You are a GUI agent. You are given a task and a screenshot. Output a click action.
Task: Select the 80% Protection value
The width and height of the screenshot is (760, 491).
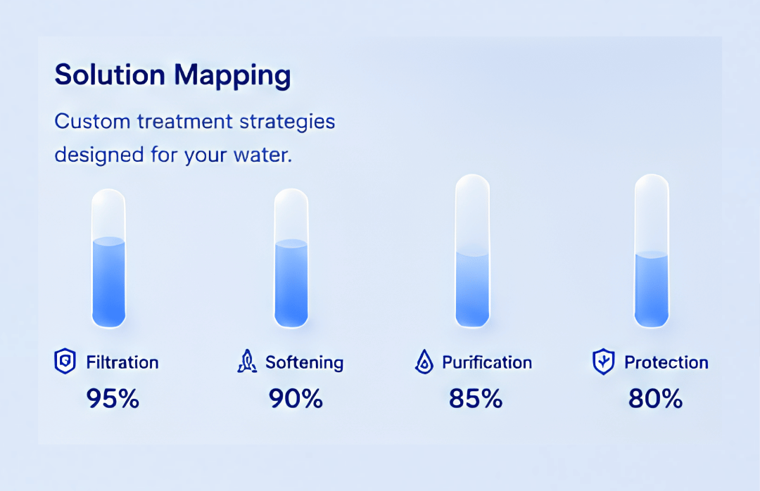coord(655,399)
